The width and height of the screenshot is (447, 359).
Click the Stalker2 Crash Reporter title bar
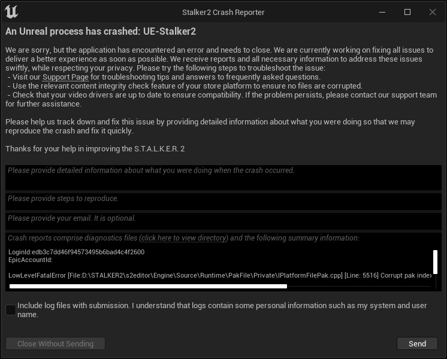pyautogui.click(x=223, y=12)
